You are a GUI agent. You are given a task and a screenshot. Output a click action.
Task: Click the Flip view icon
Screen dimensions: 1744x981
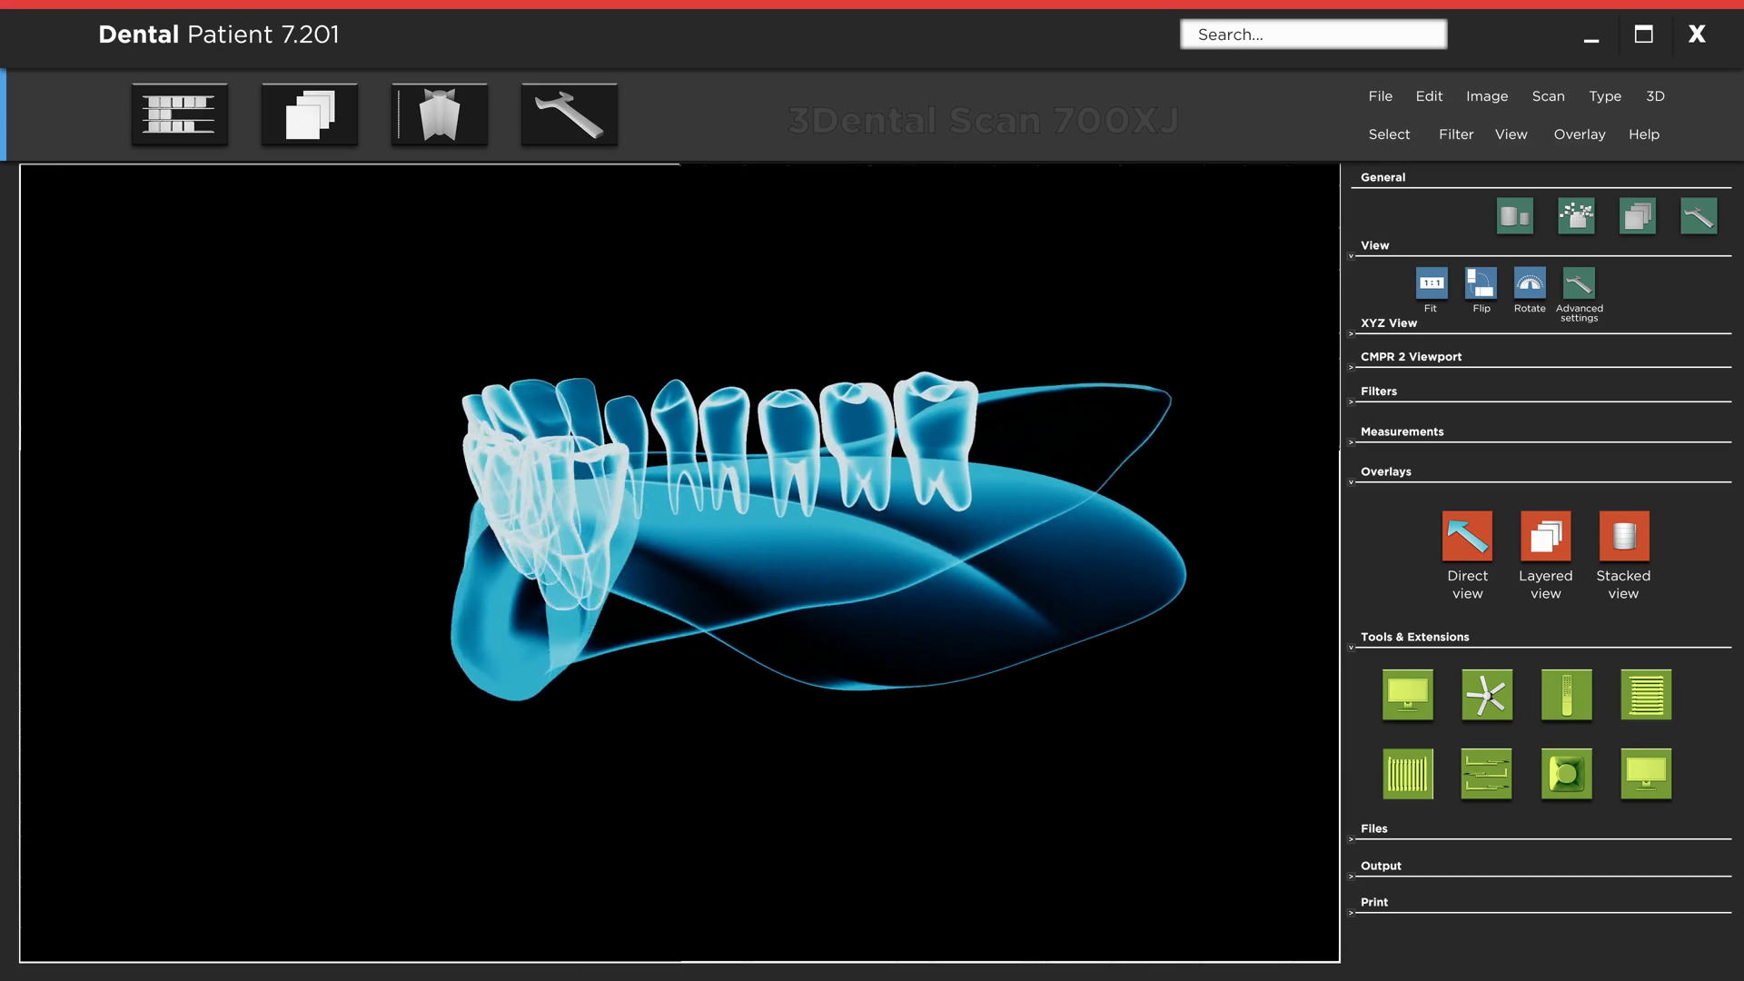[1481, 283]
